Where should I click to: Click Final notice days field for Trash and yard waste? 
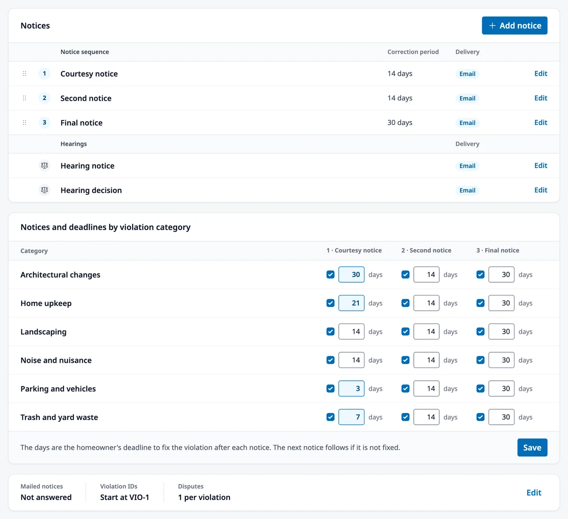tap(501, 417)
